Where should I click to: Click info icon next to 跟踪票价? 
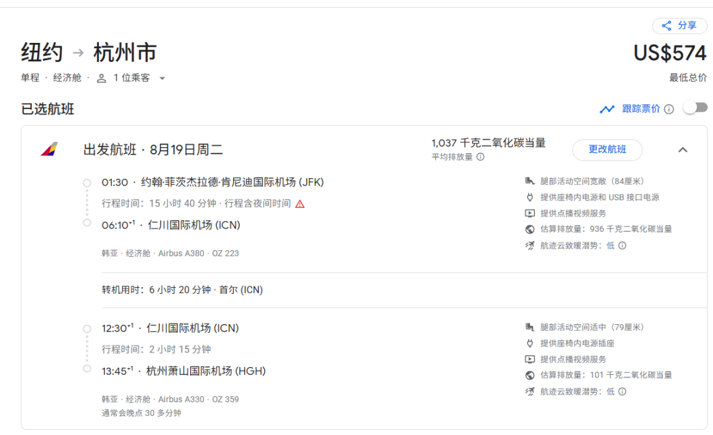tap(669, 109)
